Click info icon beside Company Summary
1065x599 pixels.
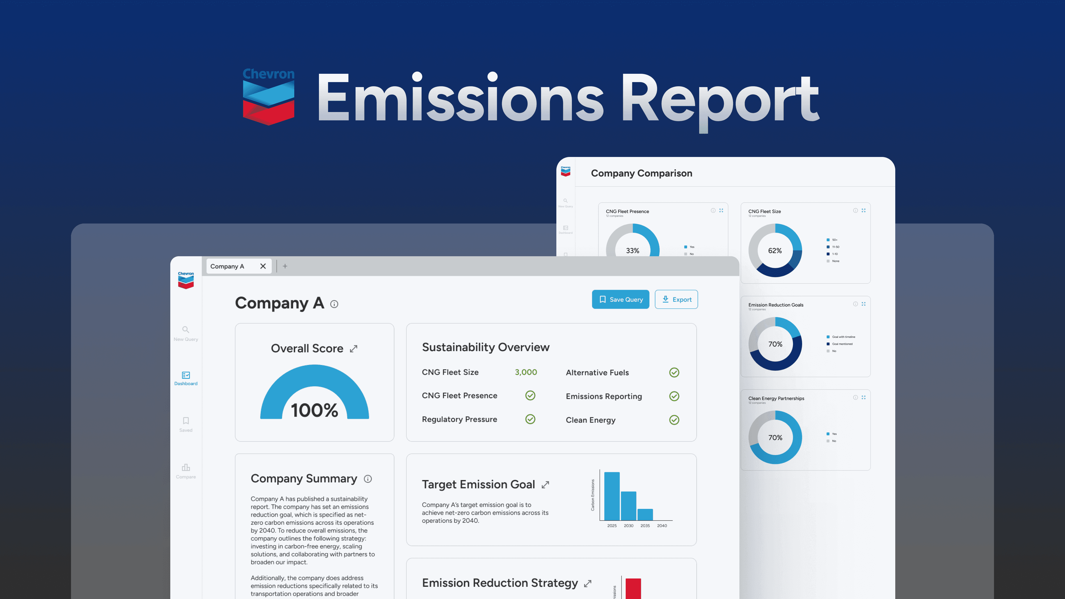coord(367,479)
